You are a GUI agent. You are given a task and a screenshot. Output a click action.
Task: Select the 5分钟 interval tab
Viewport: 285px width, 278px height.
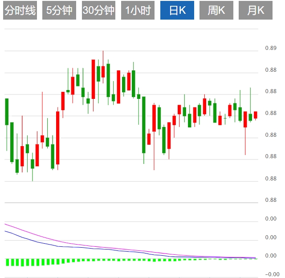pos(59,10)
